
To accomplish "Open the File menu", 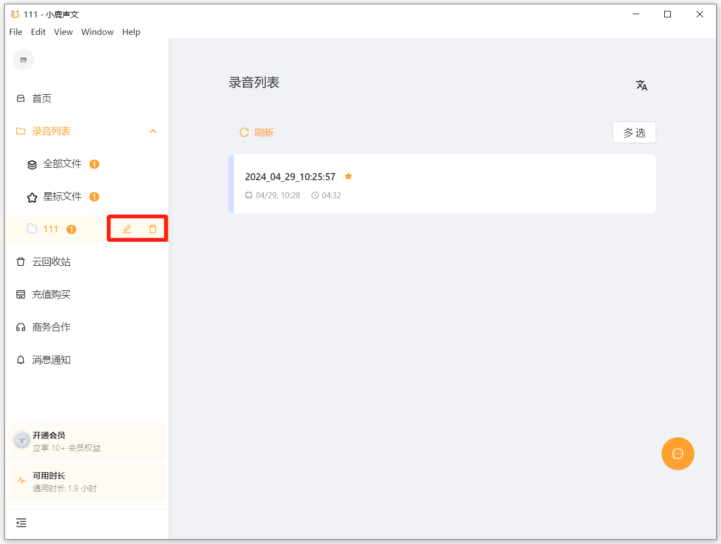I will click(x=16, y=32).
